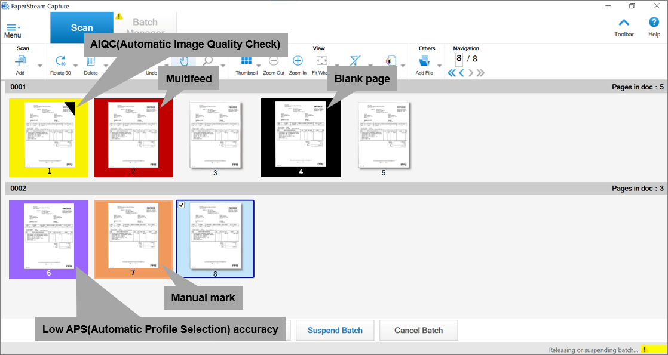668x355 pixels.
Task: Select the hand pan tool
Action: point(183,61)
